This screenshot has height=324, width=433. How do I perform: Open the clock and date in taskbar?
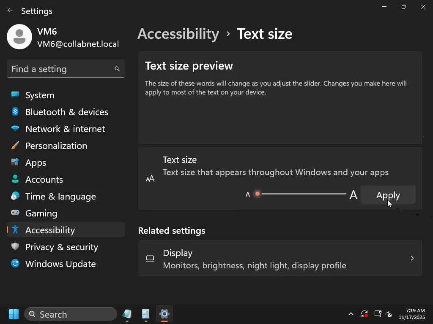tap(411, 314)
